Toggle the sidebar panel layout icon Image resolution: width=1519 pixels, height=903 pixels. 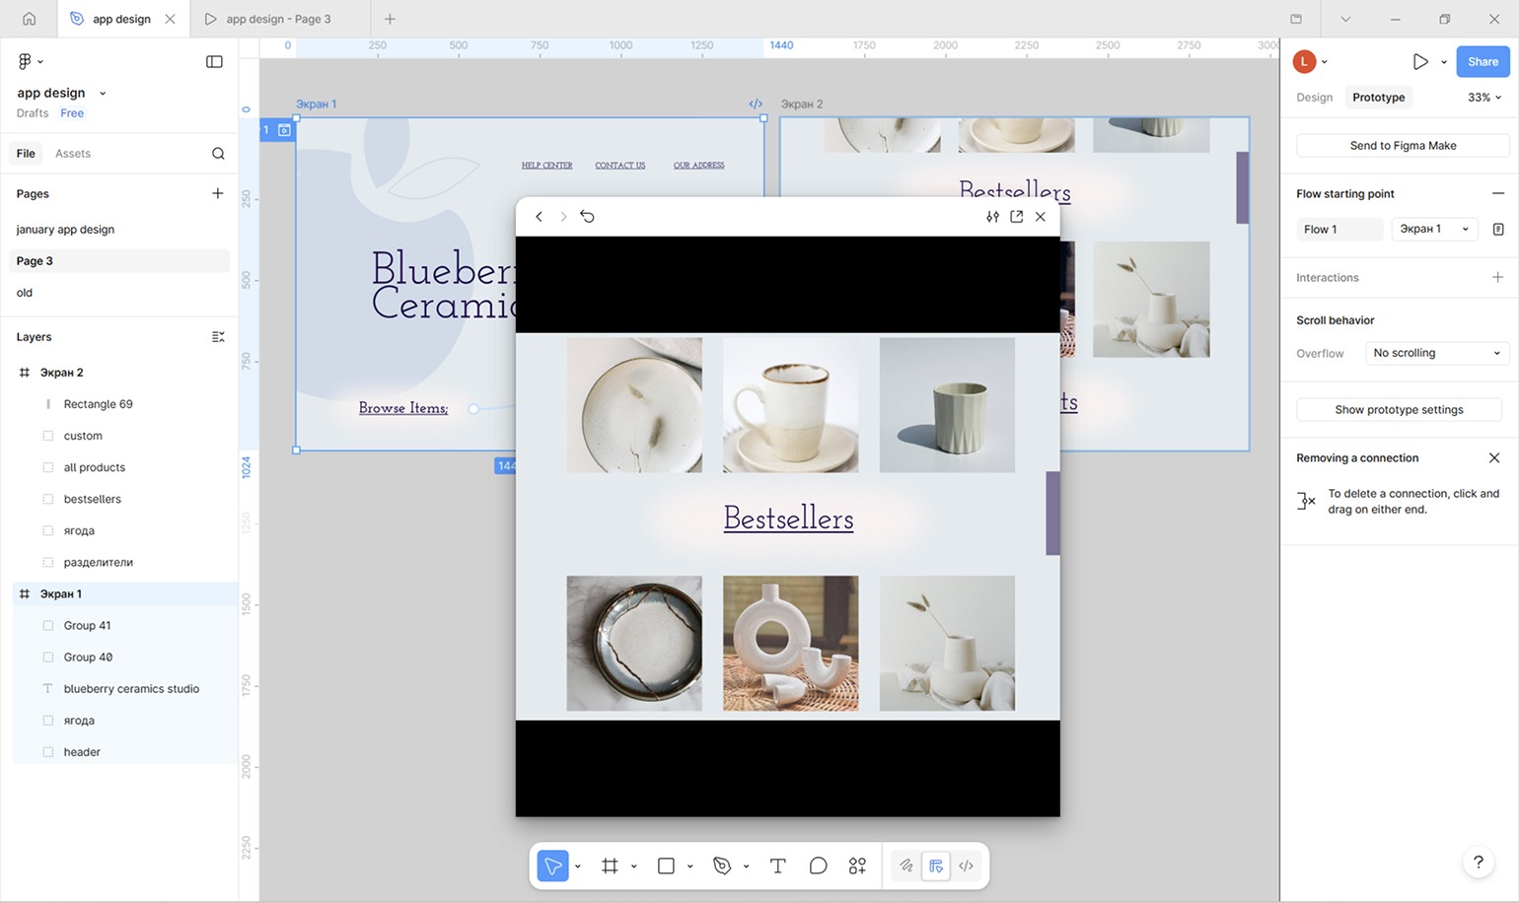coord(214,62)
